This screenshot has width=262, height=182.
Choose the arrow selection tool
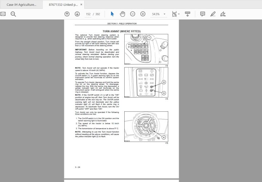click(x=112, y=14)
